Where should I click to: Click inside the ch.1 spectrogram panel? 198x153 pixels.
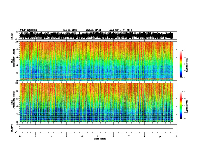click(x=96, y=61)
